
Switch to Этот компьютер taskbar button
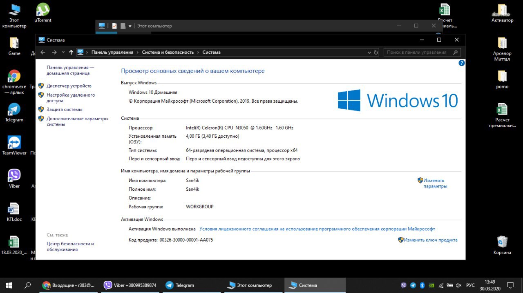point(254,285)
